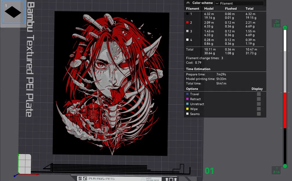Click the Seams legend color icon
The width and height of the screenshot is (292, 181).
(188, 114)
